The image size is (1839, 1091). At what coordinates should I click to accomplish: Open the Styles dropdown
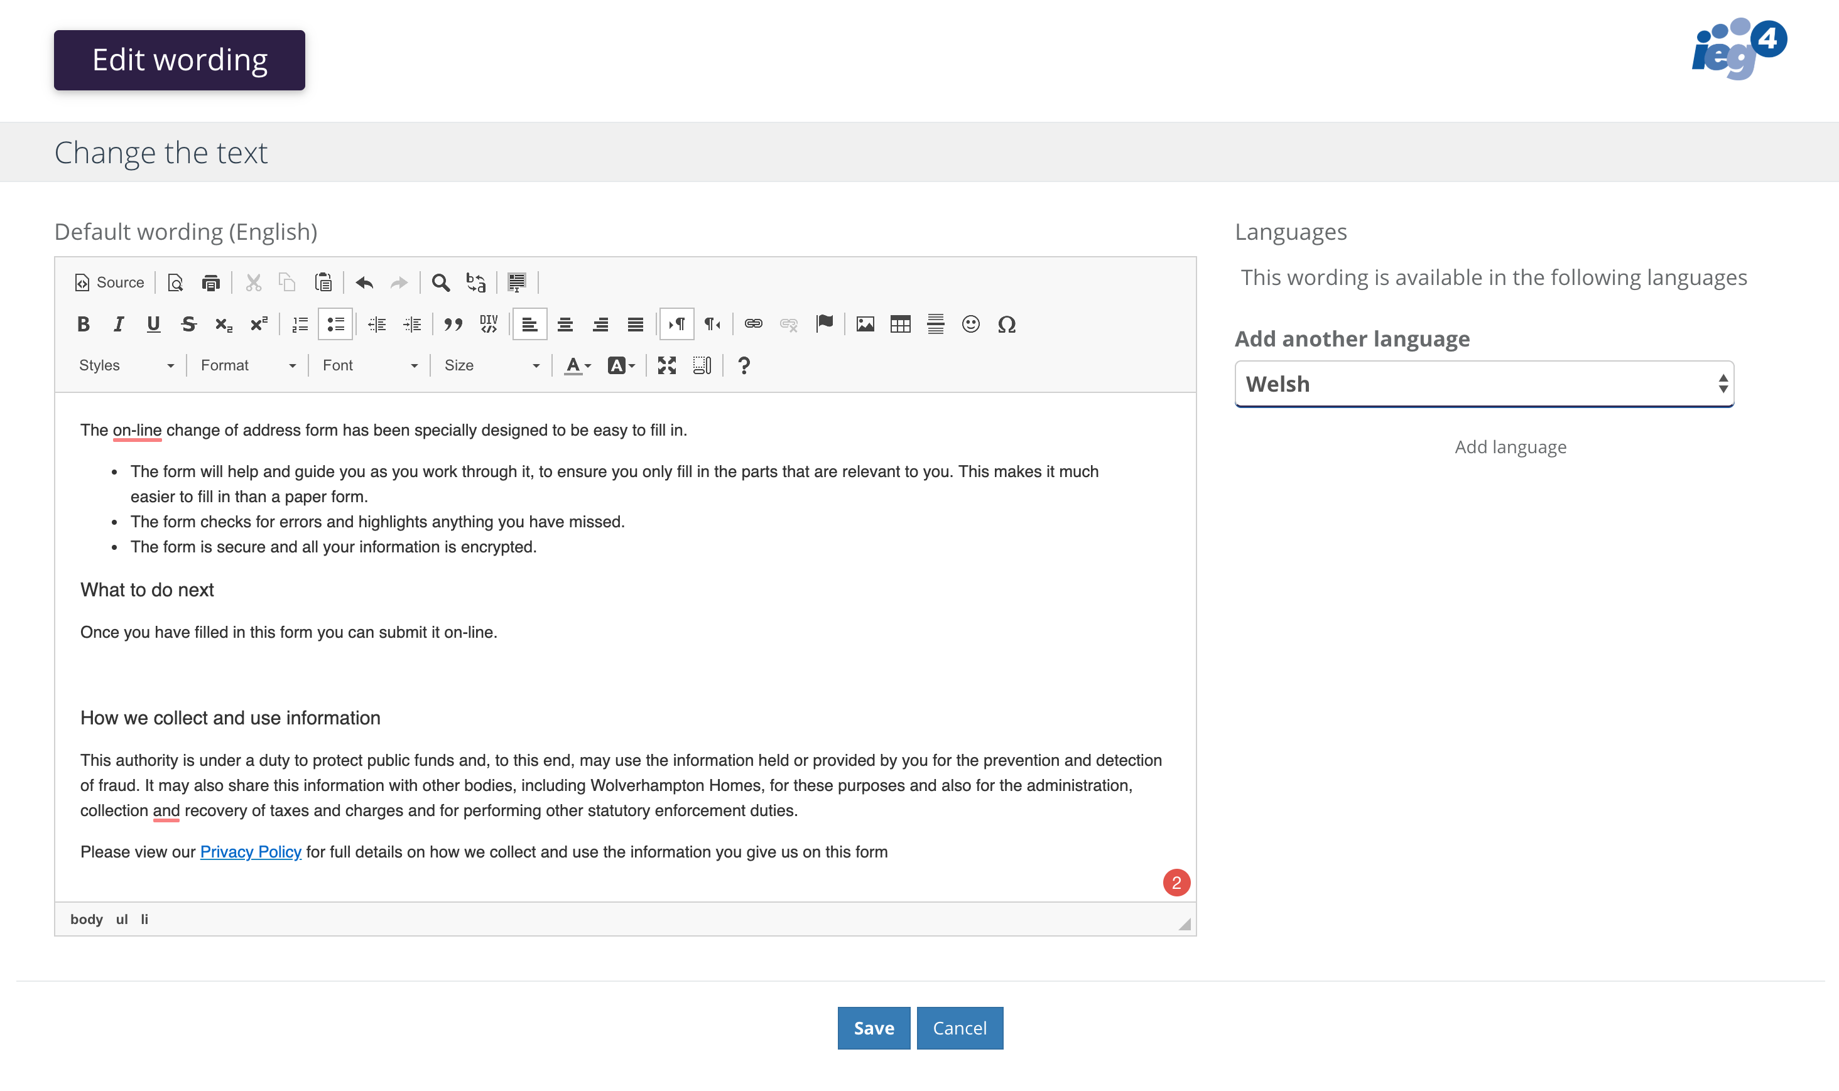click(x=126, y=365)
